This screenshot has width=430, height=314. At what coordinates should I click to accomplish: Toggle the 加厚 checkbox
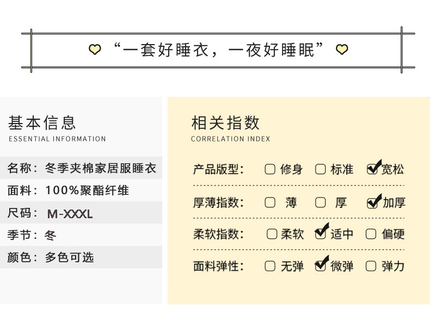pos(372,203)
